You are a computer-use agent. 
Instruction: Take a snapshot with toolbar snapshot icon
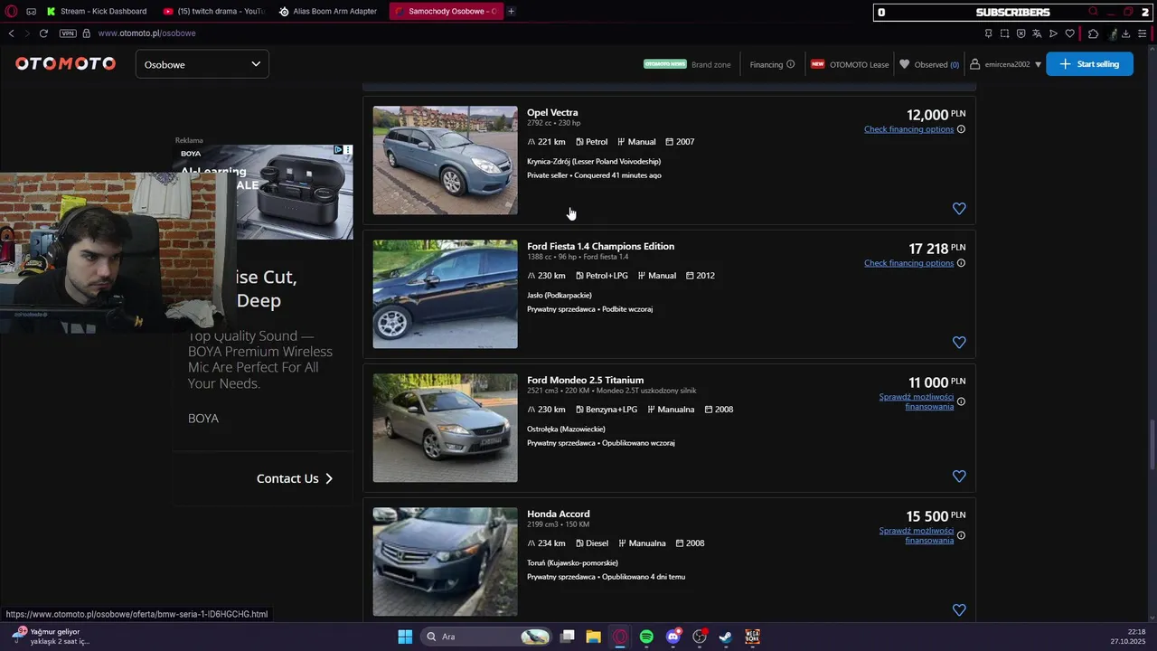(1004, 33)
